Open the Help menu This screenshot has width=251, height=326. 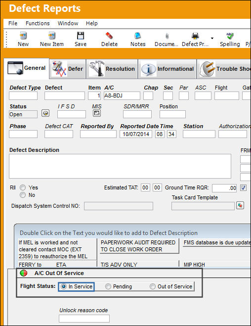click(x=92, y=23)
